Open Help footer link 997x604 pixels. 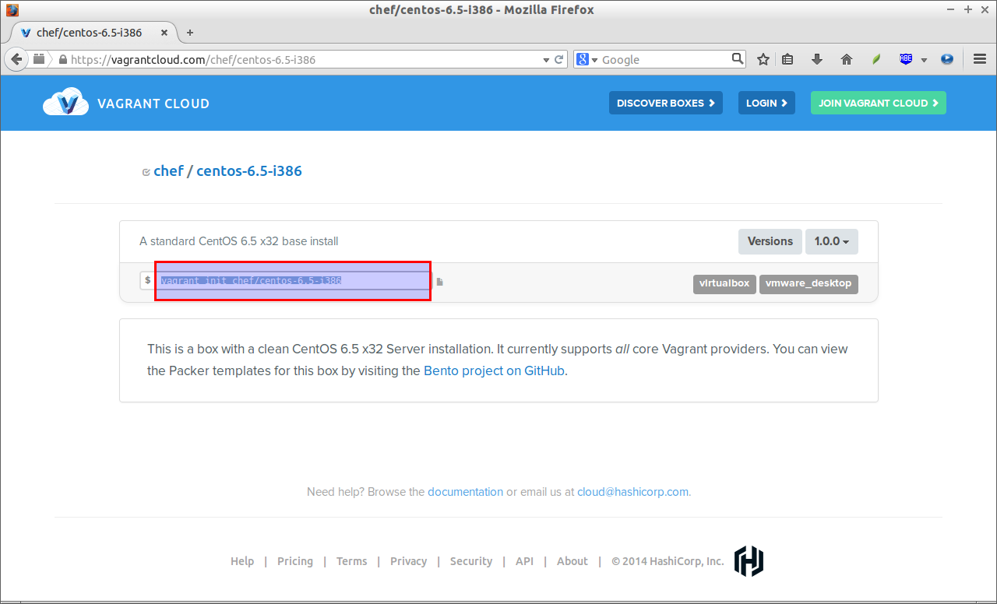point(242,561)
